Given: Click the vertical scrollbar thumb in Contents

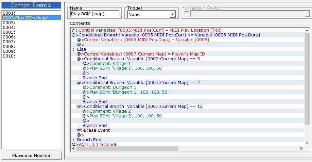Looking at the screenshot, I should coord(307,79).
